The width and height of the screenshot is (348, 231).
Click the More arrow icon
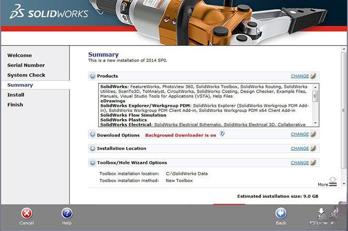click(x=333, y=181)
